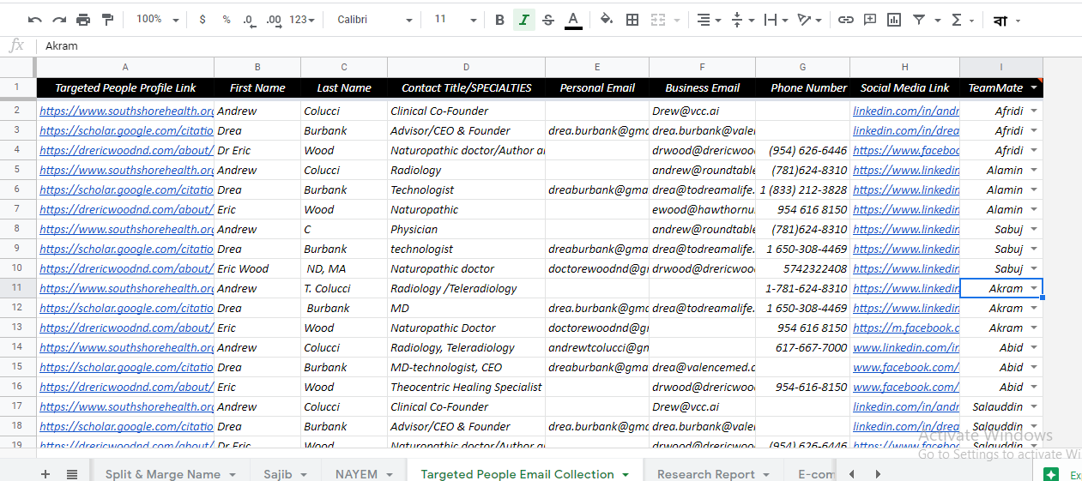Viewport: 1082px width, 481px height.
Task: Insert a chart from the toolbar
Action: pos(894,20)
